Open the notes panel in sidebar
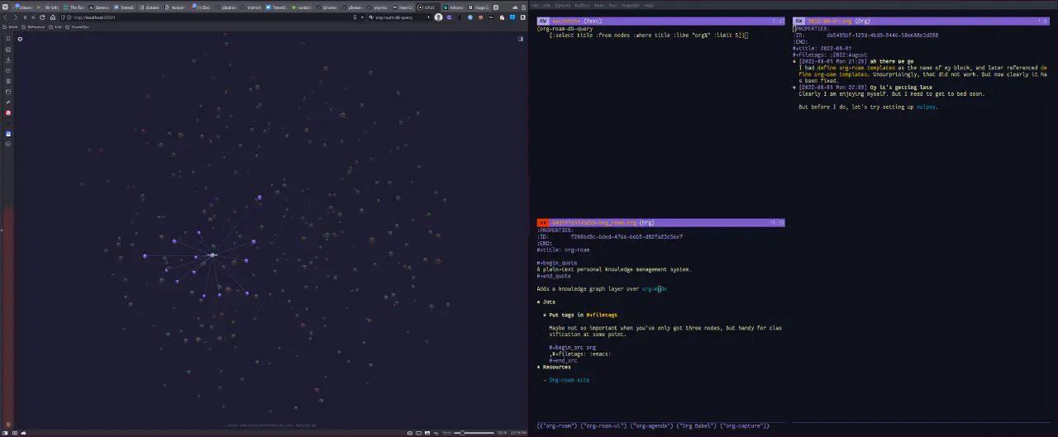This screenshot has height=437, width=1058. pos(8,81)
